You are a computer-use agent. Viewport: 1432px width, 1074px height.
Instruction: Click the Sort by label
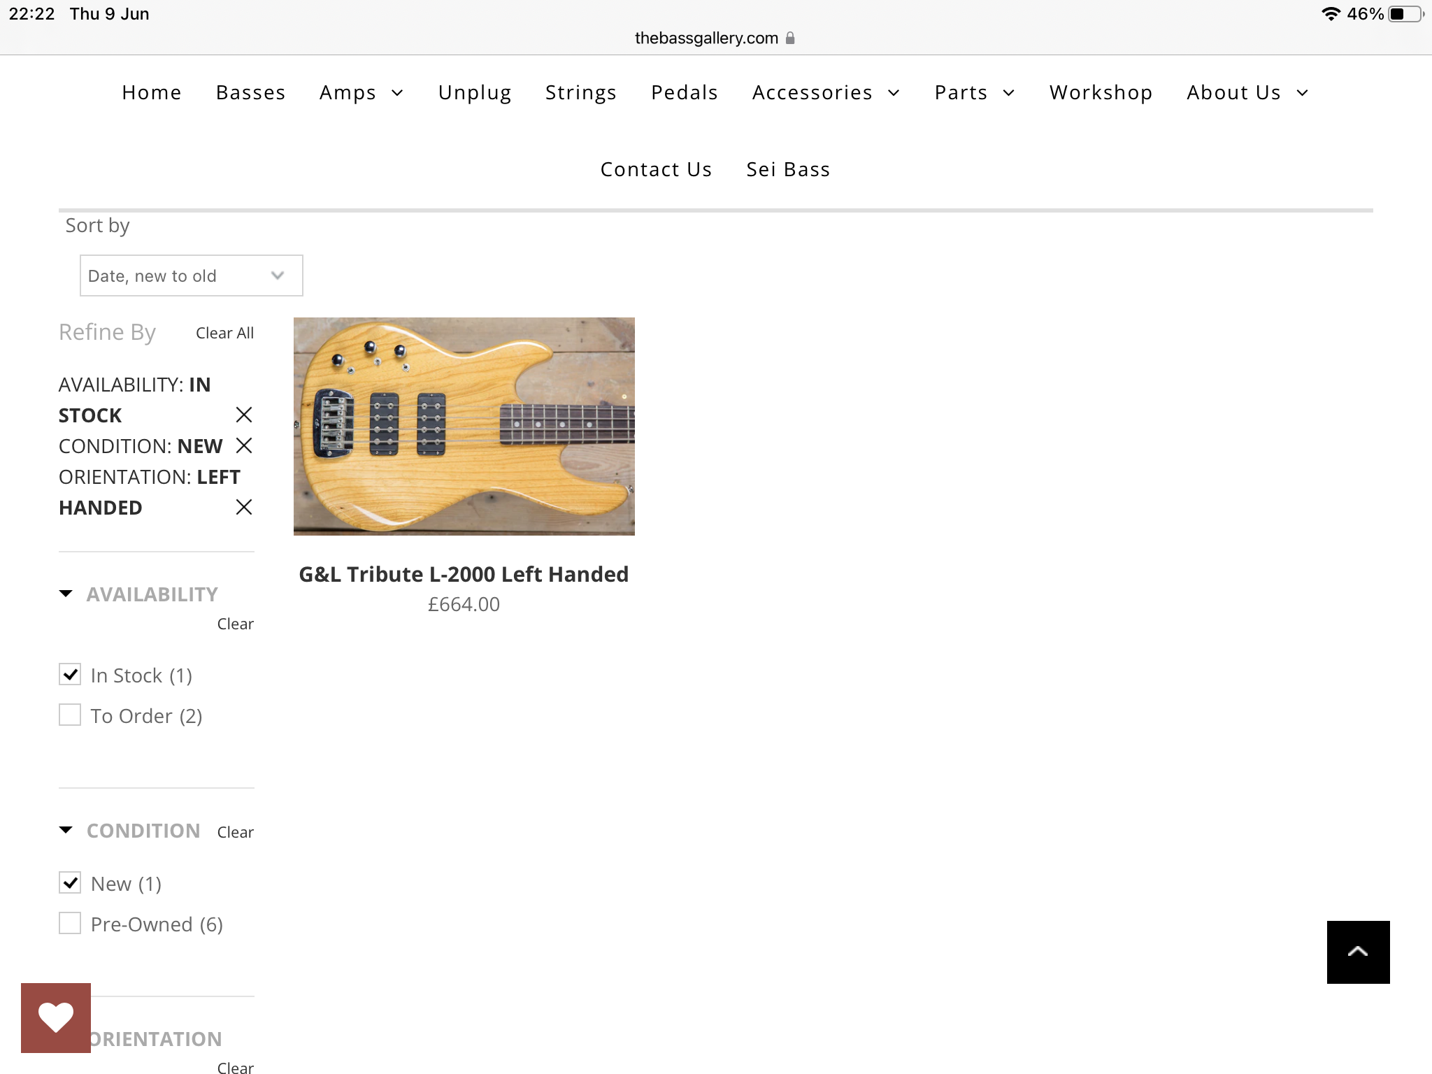pos(97,226)
